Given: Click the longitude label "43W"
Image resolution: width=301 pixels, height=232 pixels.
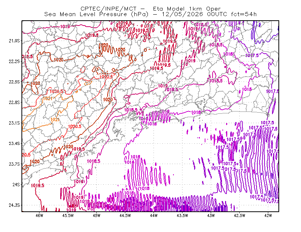Looking at the screenshot, I should pos(211,215).
